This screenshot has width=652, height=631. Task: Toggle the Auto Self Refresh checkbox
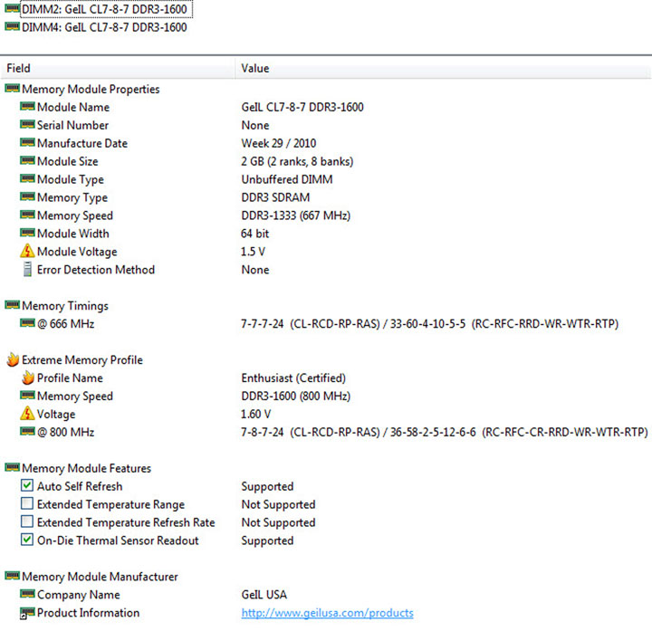click(27, 485)
